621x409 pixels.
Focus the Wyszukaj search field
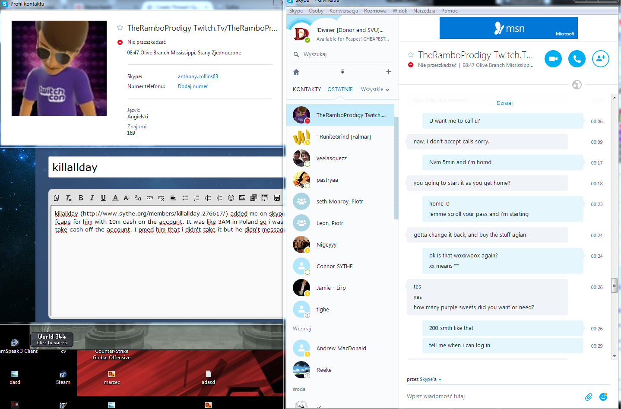[342, 54]
